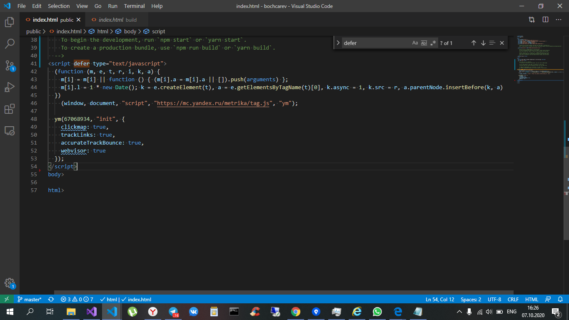Open notifications bell in status bar
This screenshot has height=320, width=569.
(x=560, y=299)
